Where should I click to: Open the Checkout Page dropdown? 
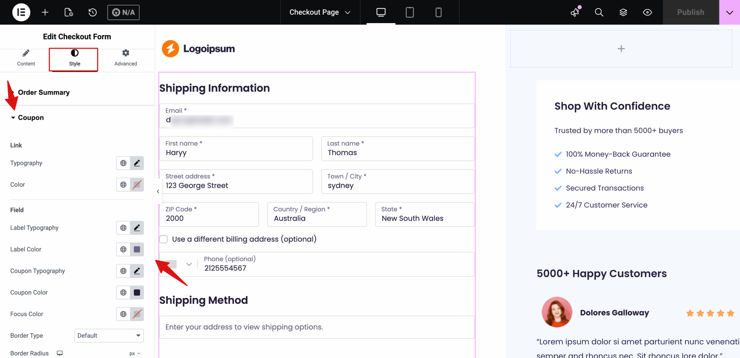tap(319, 12)
